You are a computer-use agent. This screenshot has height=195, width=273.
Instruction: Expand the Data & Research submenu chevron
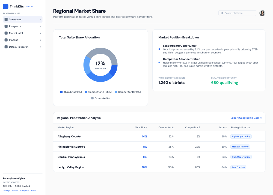tap(41, 47)
